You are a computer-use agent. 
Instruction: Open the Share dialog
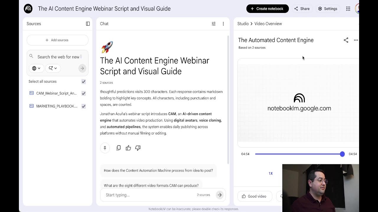click(302, 9)
